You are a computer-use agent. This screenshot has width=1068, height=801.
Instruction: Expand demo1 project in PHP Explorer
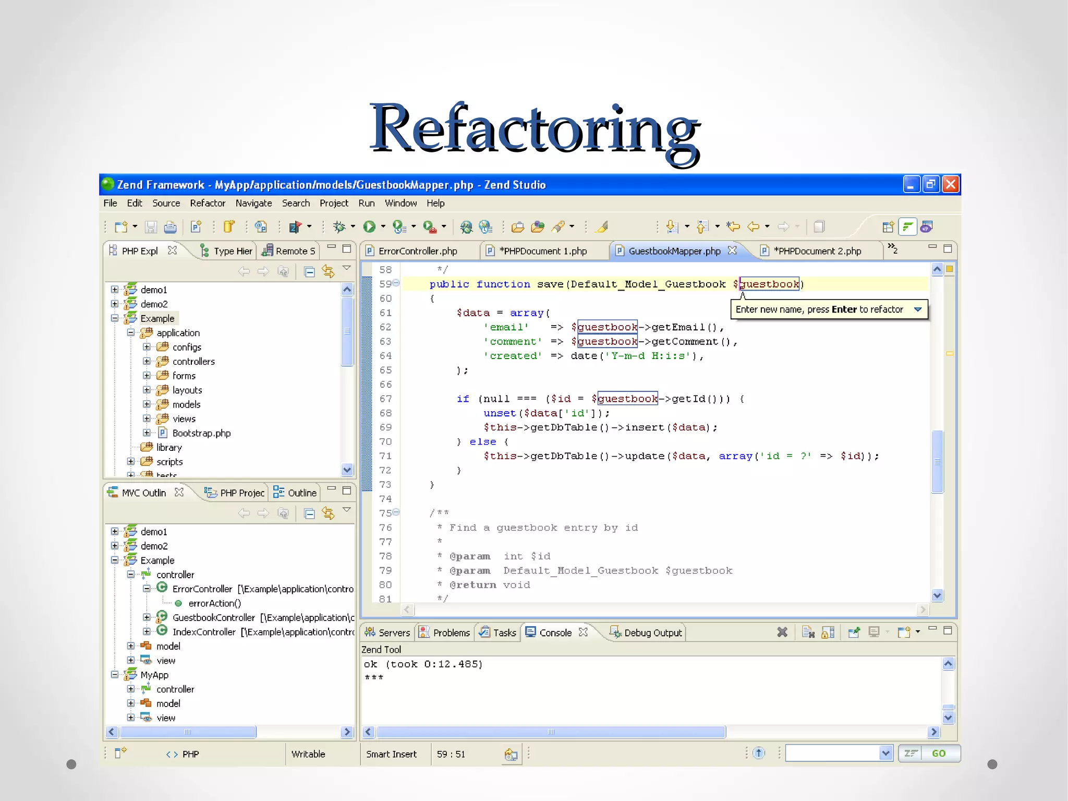[x=115, y=289]
